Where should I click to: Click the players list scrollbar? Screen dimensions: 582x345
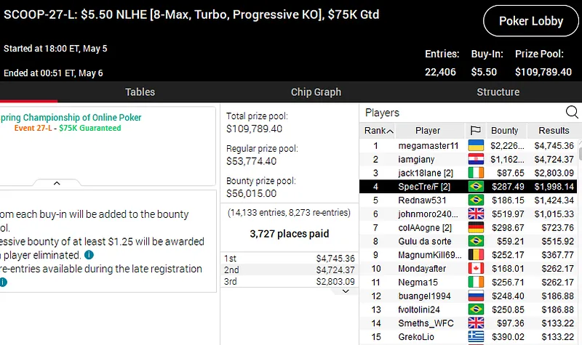click(579, 232)
